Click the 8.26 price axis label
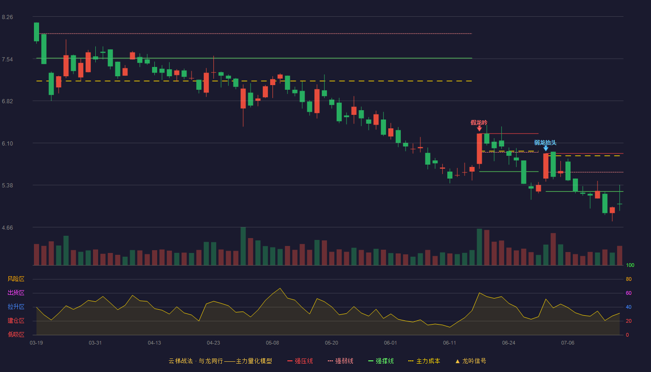 tap(7, 17)
